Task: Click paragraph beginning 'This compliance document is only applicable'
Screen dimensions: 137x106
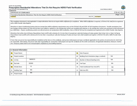Action: (x=67, y=22)
